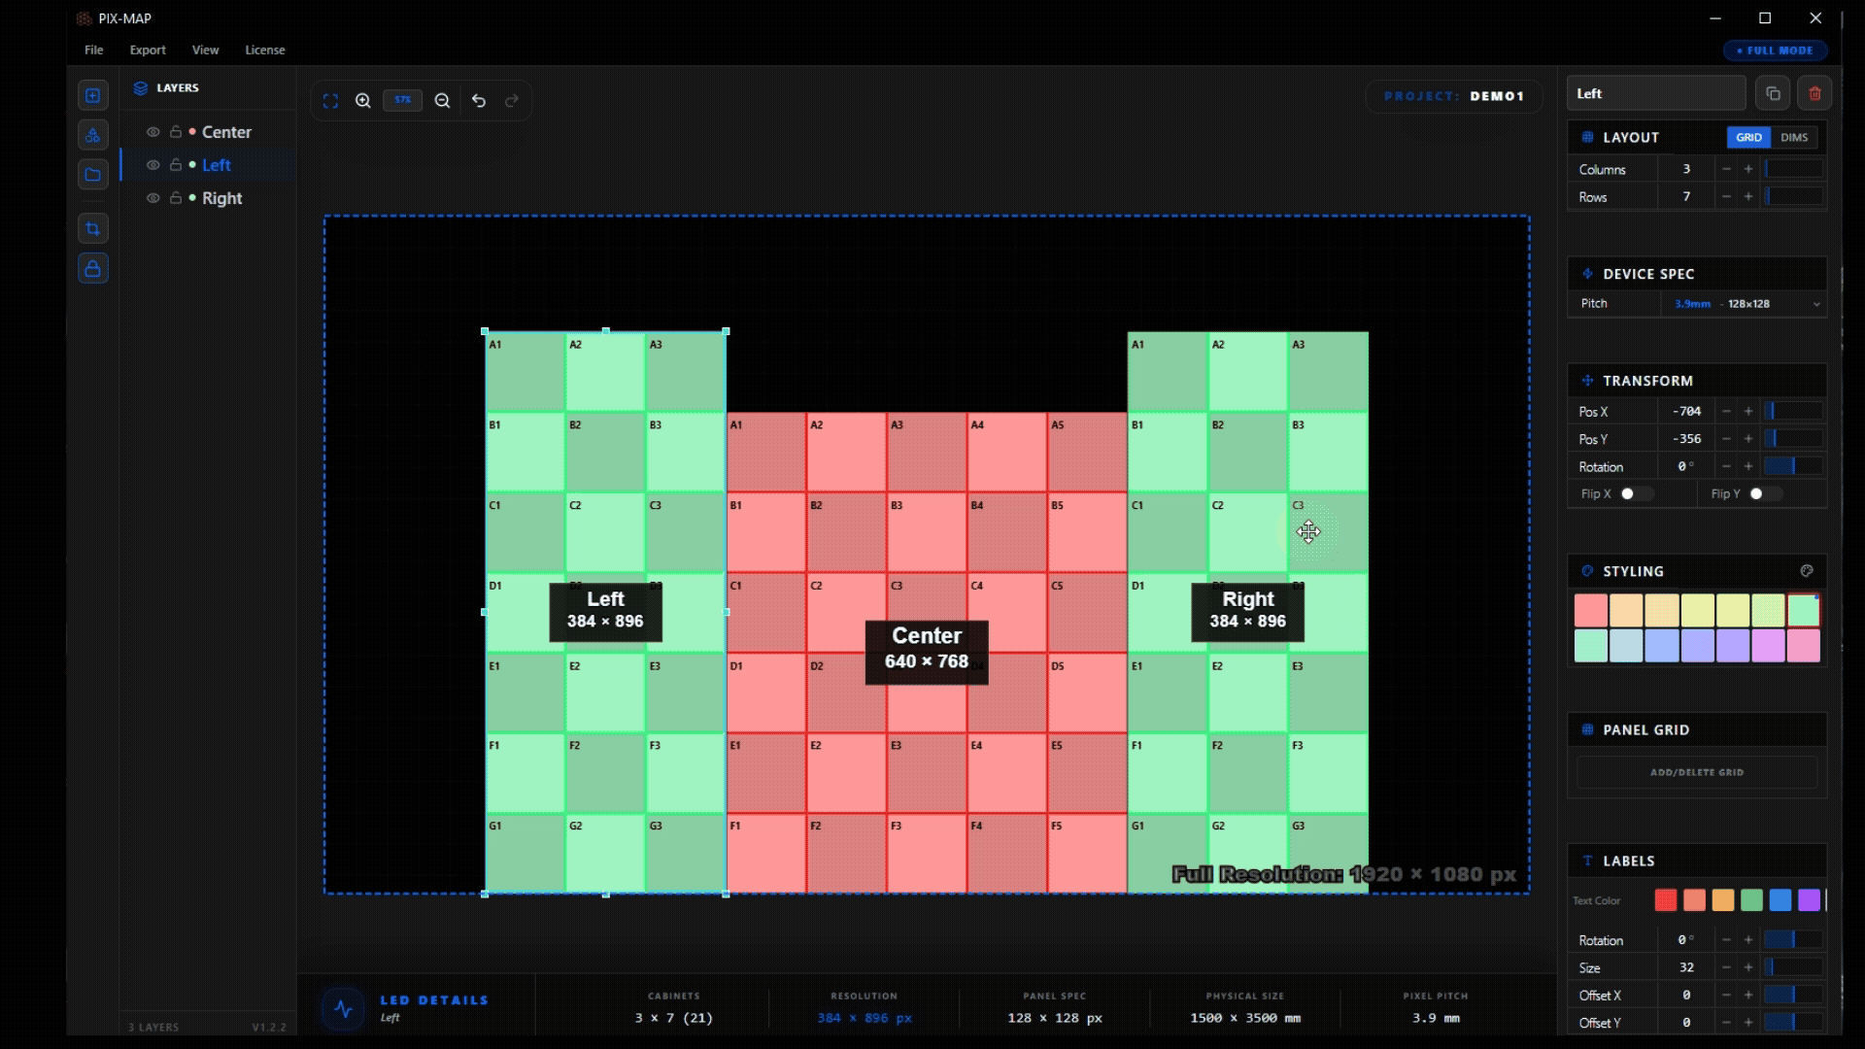Open the Layers panel icon
The width and height of the screenshot is (1865, 1049).
(x=141, y=87)
